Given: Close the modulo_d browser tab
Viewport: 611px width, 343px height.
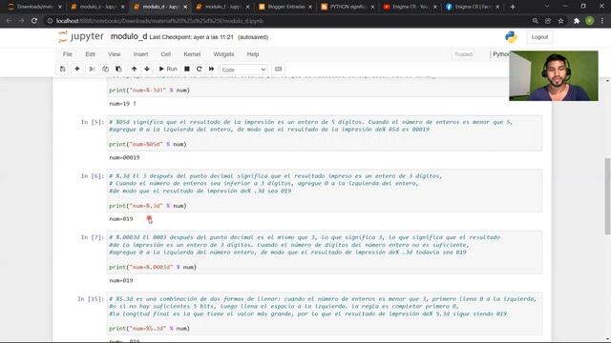Looking at the screenshot, I should point(185,7).
